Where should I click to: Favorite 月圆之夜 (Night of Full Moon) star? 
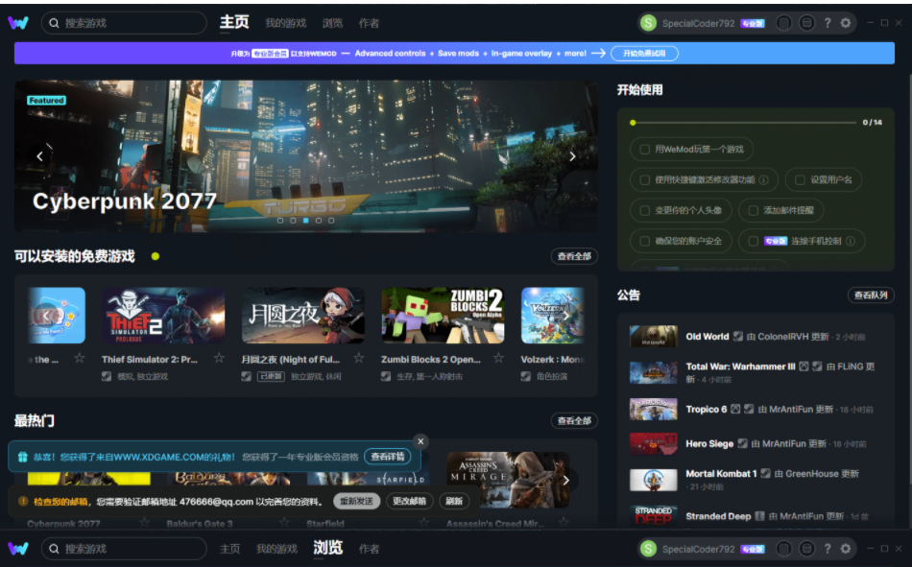tap(359, 358)
